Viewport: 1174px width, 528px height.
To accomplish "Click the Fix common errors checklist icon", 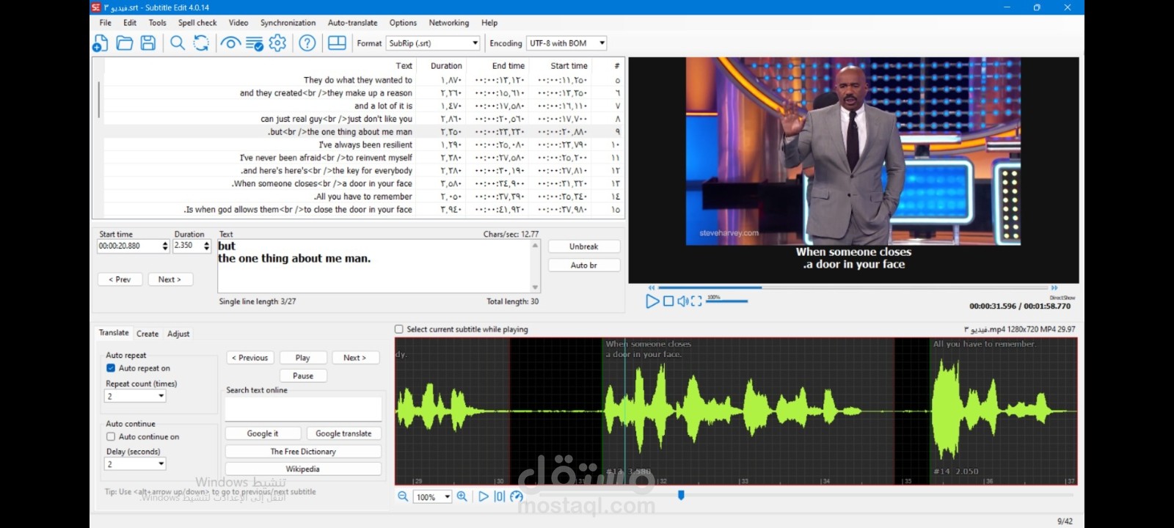I will pyautogui.click(x=254, y=43).
